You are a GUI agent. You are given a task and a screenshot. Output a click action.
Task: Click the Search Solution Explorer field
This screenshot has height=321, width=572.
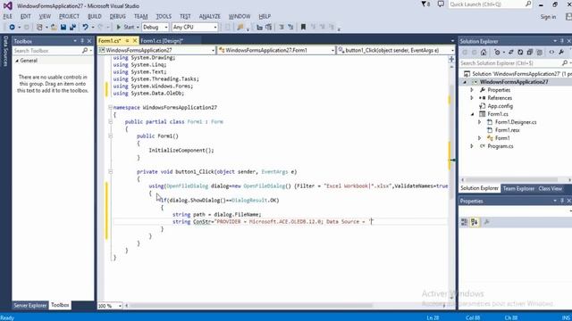pyautogui.click(x=514, y=63)
